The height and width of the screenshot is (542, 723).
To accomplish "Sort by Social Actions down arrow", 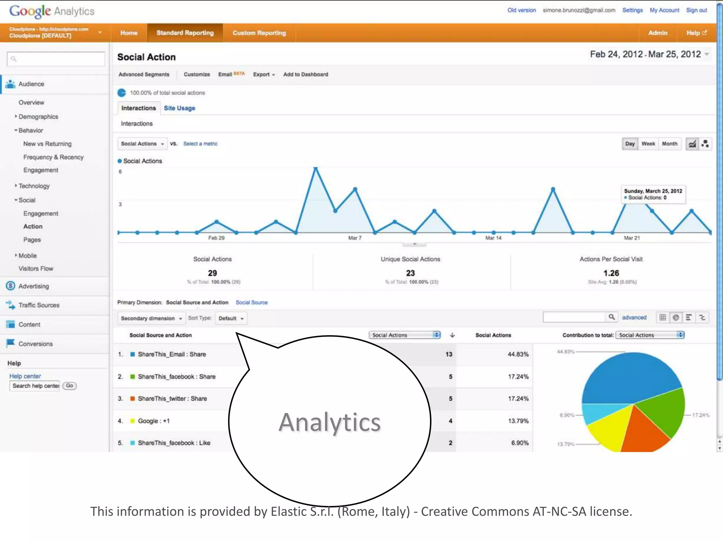I will coord(452,335).
